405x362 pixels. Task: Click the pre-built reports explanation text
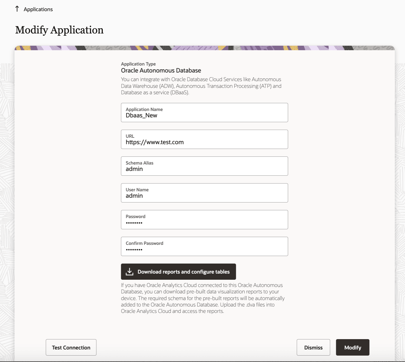click(x=202, y=298)
